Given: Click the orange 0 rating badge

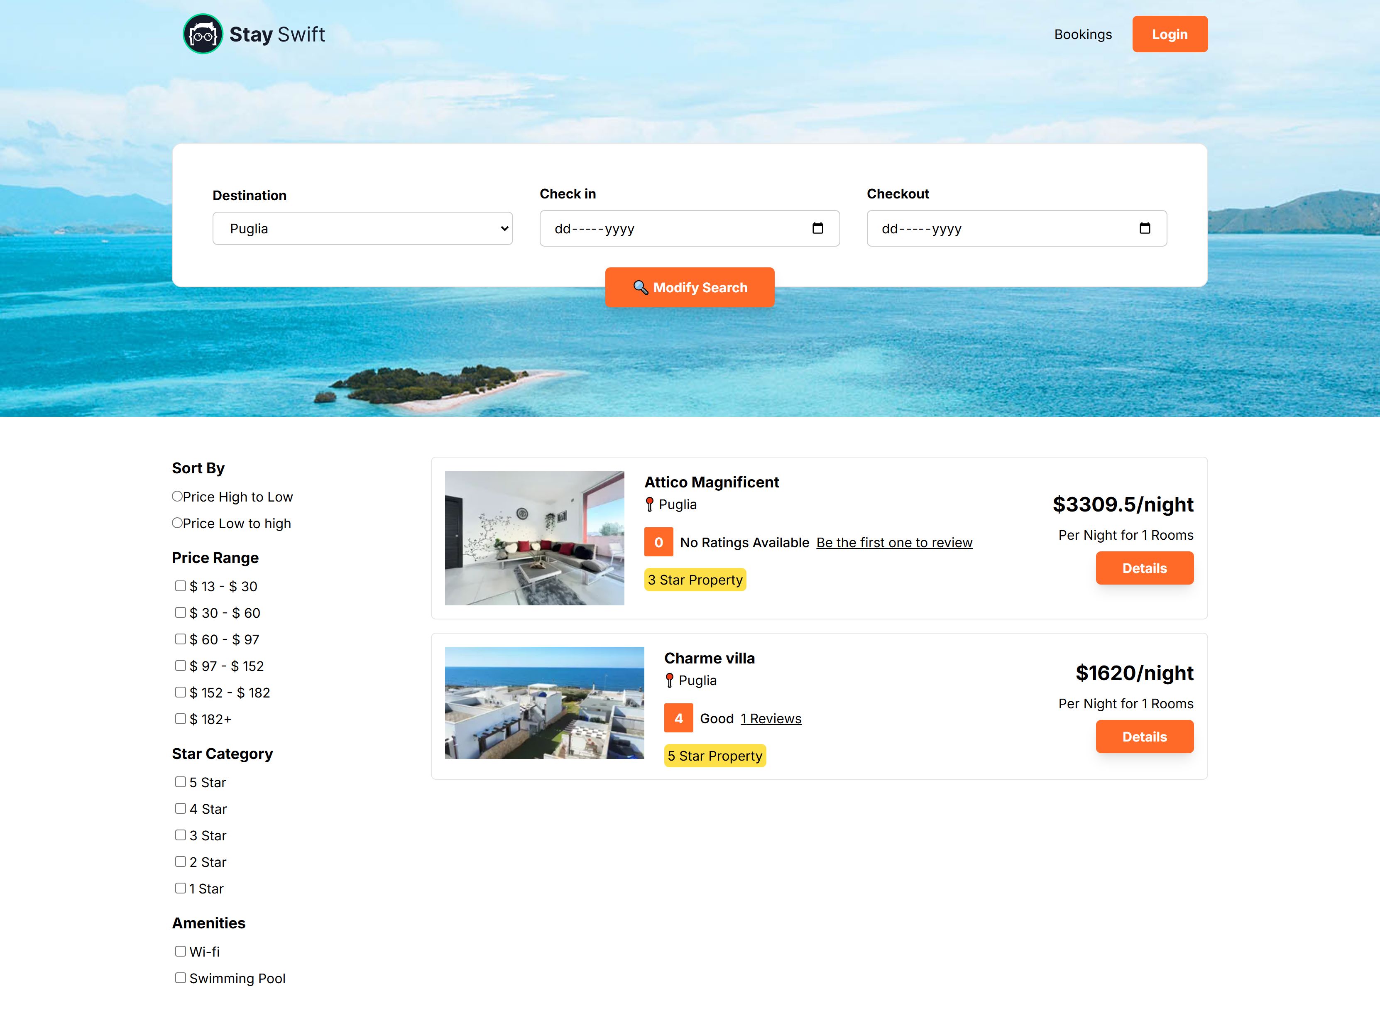Looking at the screenshot, I should point(658,542).
